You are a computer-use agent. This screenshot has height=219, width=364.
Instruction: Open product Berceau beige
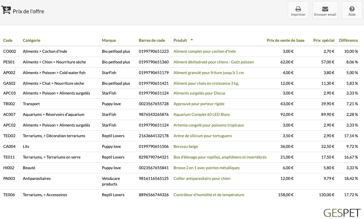tap(186, 146)
